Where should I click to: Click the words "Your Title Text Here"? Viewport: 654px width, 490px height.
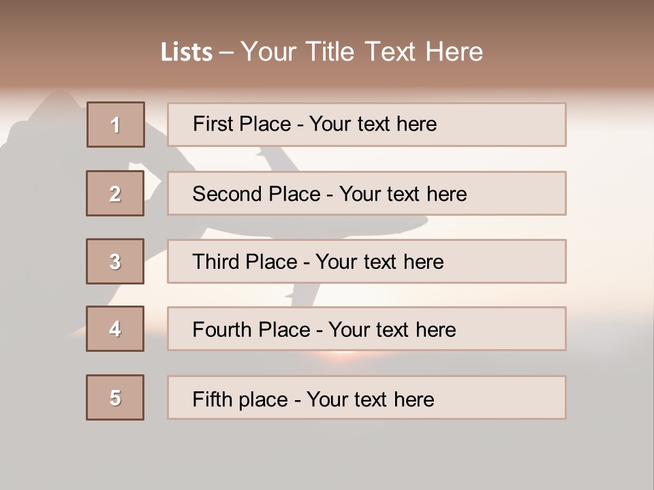(361, 52)
